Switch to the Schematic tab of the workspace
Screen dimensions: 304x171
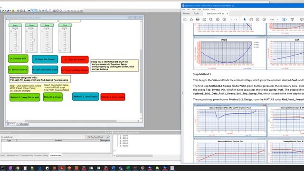[23, 124]
